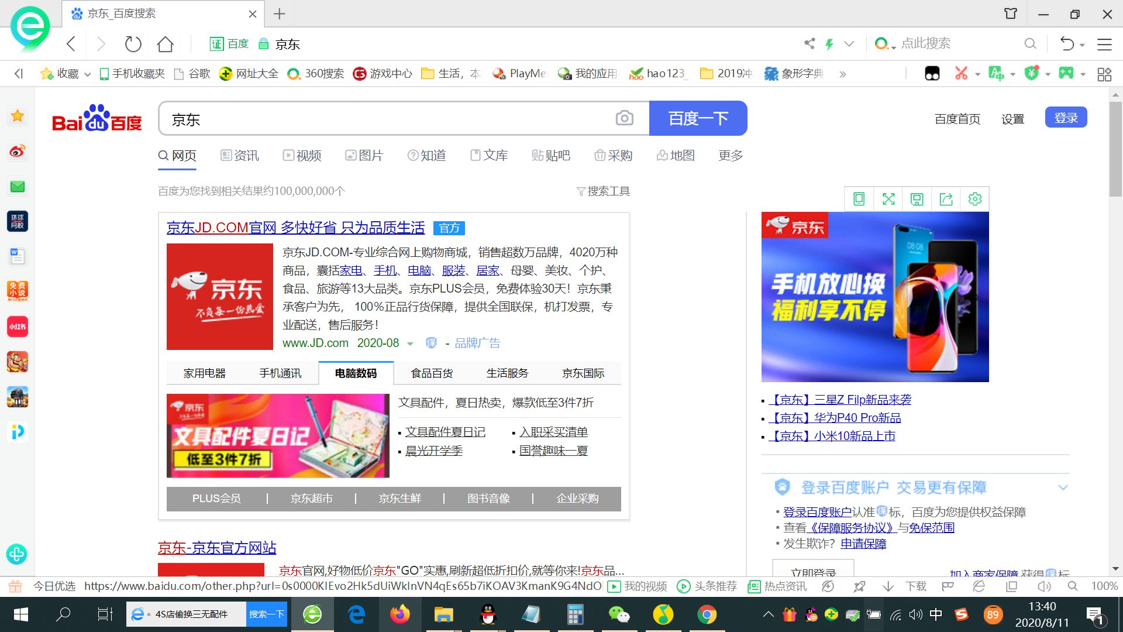This screenshot has height=632, width=1123.
Task: Open the screenshot scissors tool in toolbar
Action: (962, 73)
